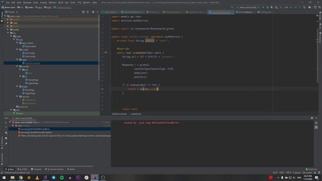
Task: Open the File menu
Action: [x=8, y=3]
